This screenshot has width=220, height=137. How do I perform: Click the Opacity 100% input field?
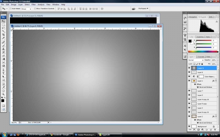(213, 60)
